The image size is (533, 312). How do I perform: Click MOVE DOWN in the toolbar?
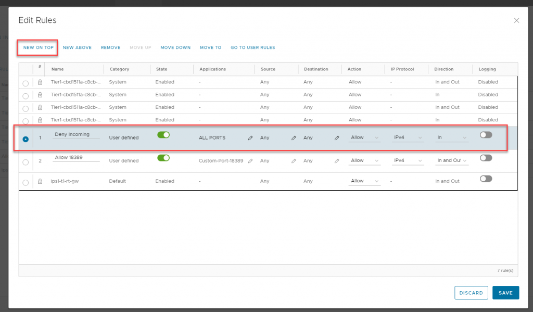pyautogui.click(x=175, y=48)
